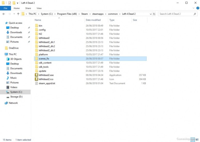200x142 pixels.
Task: Open Customize Quick Access Toolbar dropdown
Action: (x=18, y=3)
